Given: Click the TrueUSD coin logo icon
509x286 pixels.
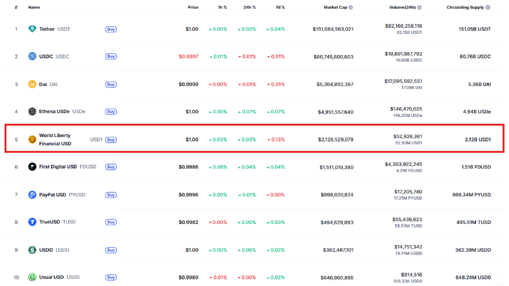Looking at the screenshot, I should pos(32,222).
